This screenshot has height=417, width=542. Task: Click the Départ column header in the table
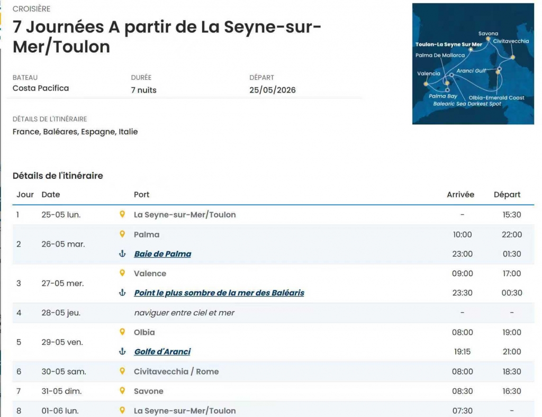pos(507,195)
